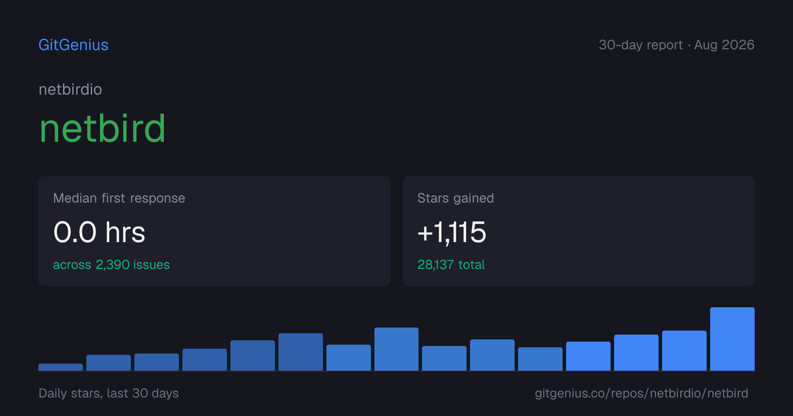Select the netbirdio owner name
Viewport: 793px width, 416px height.
click(x=70, y=89)
